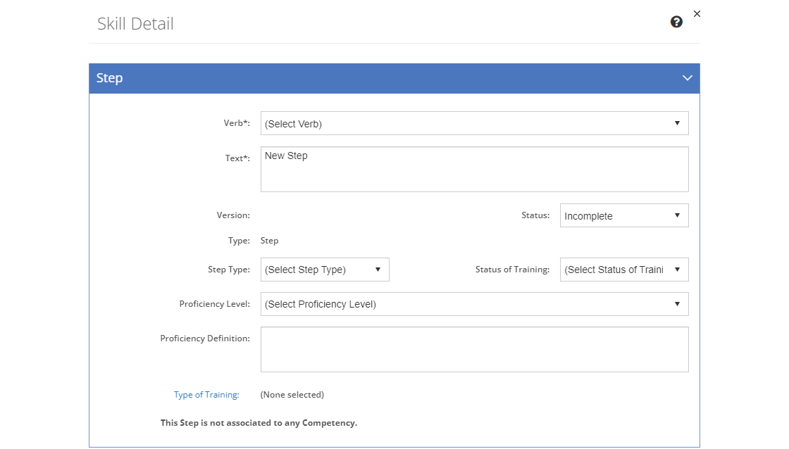Click the 'Proficiency Level:' label
789x449 pixels.
click(x=214, y=304)
